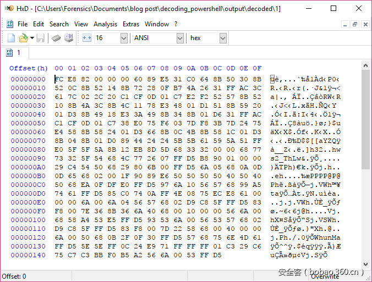Close the inner document window
Screen dimensions: 372x282
[x=365, y=24]
